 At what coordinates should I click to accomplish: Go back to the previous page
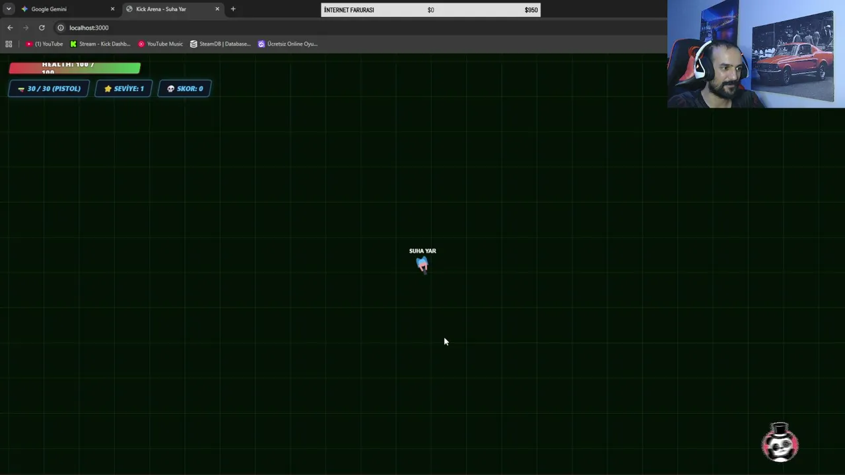tap(10, 28)
